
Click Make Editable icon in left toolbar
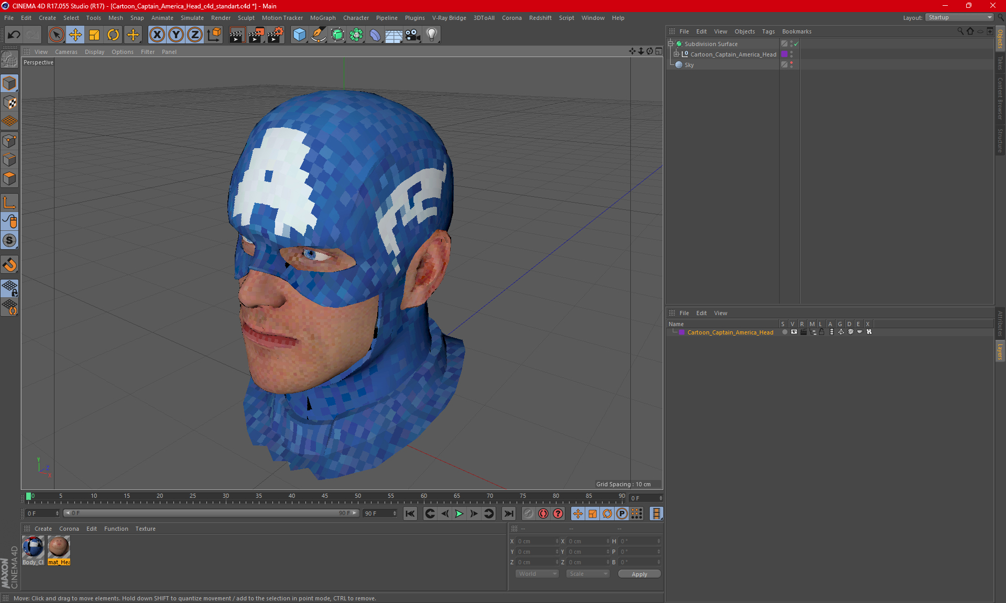9,60
